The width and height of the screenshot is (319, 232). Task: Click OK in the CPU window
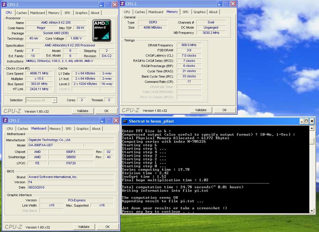106,111
